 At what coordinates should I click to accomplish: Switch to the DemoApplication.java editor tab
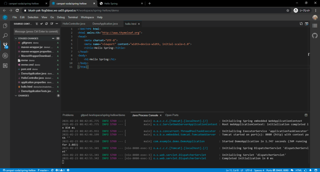pos(105,24)
